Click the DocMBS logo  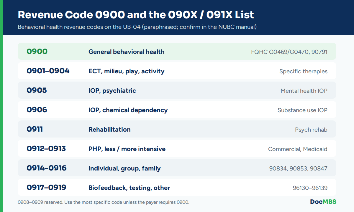coord(323,202)
